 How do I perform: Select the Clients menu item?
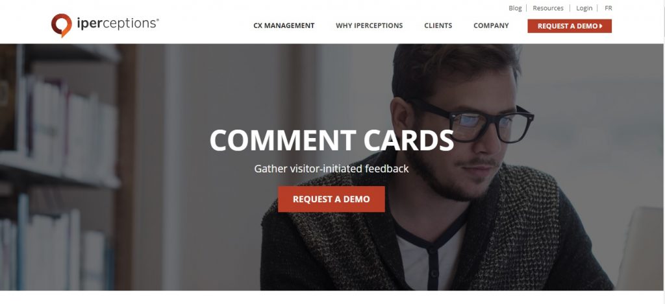(438, 26)
